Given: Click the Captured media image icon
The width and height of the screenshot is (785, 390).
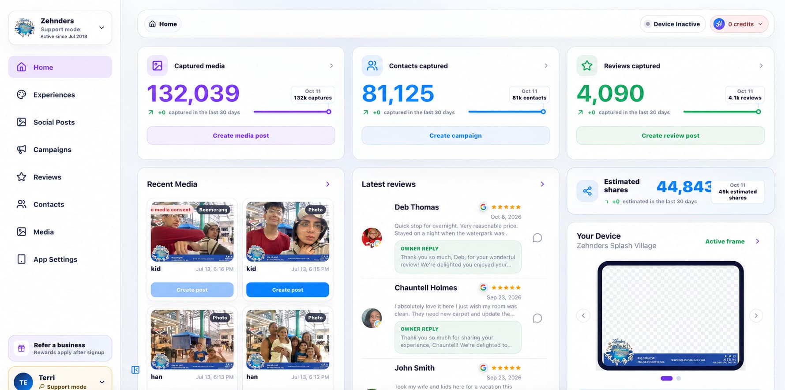Looking at the screenshot, I should (158, 66).
